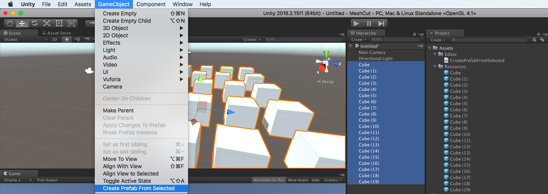Select the Move tool in toolbar
548x194 pixels.
click(x=22, y=23)
